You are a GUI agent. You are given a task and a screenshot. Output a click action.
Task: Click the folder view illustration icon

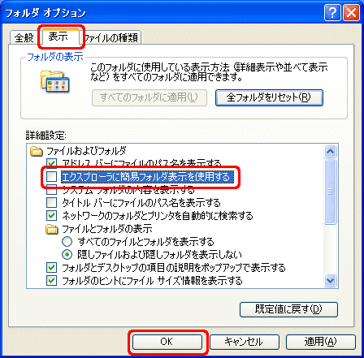click(x=55, y=81)
